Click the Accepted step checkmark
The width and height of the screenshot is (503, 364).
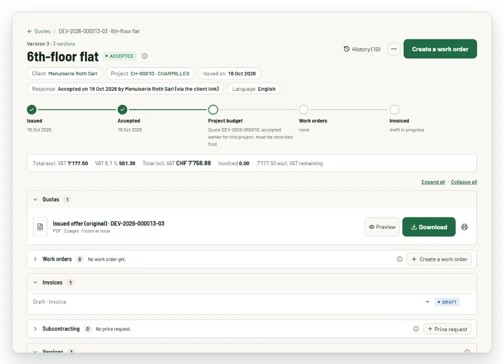coord(122,110)
